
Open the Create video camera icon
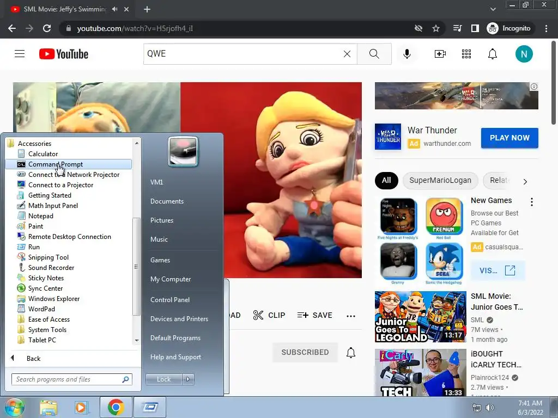click(x=440, y=54)
